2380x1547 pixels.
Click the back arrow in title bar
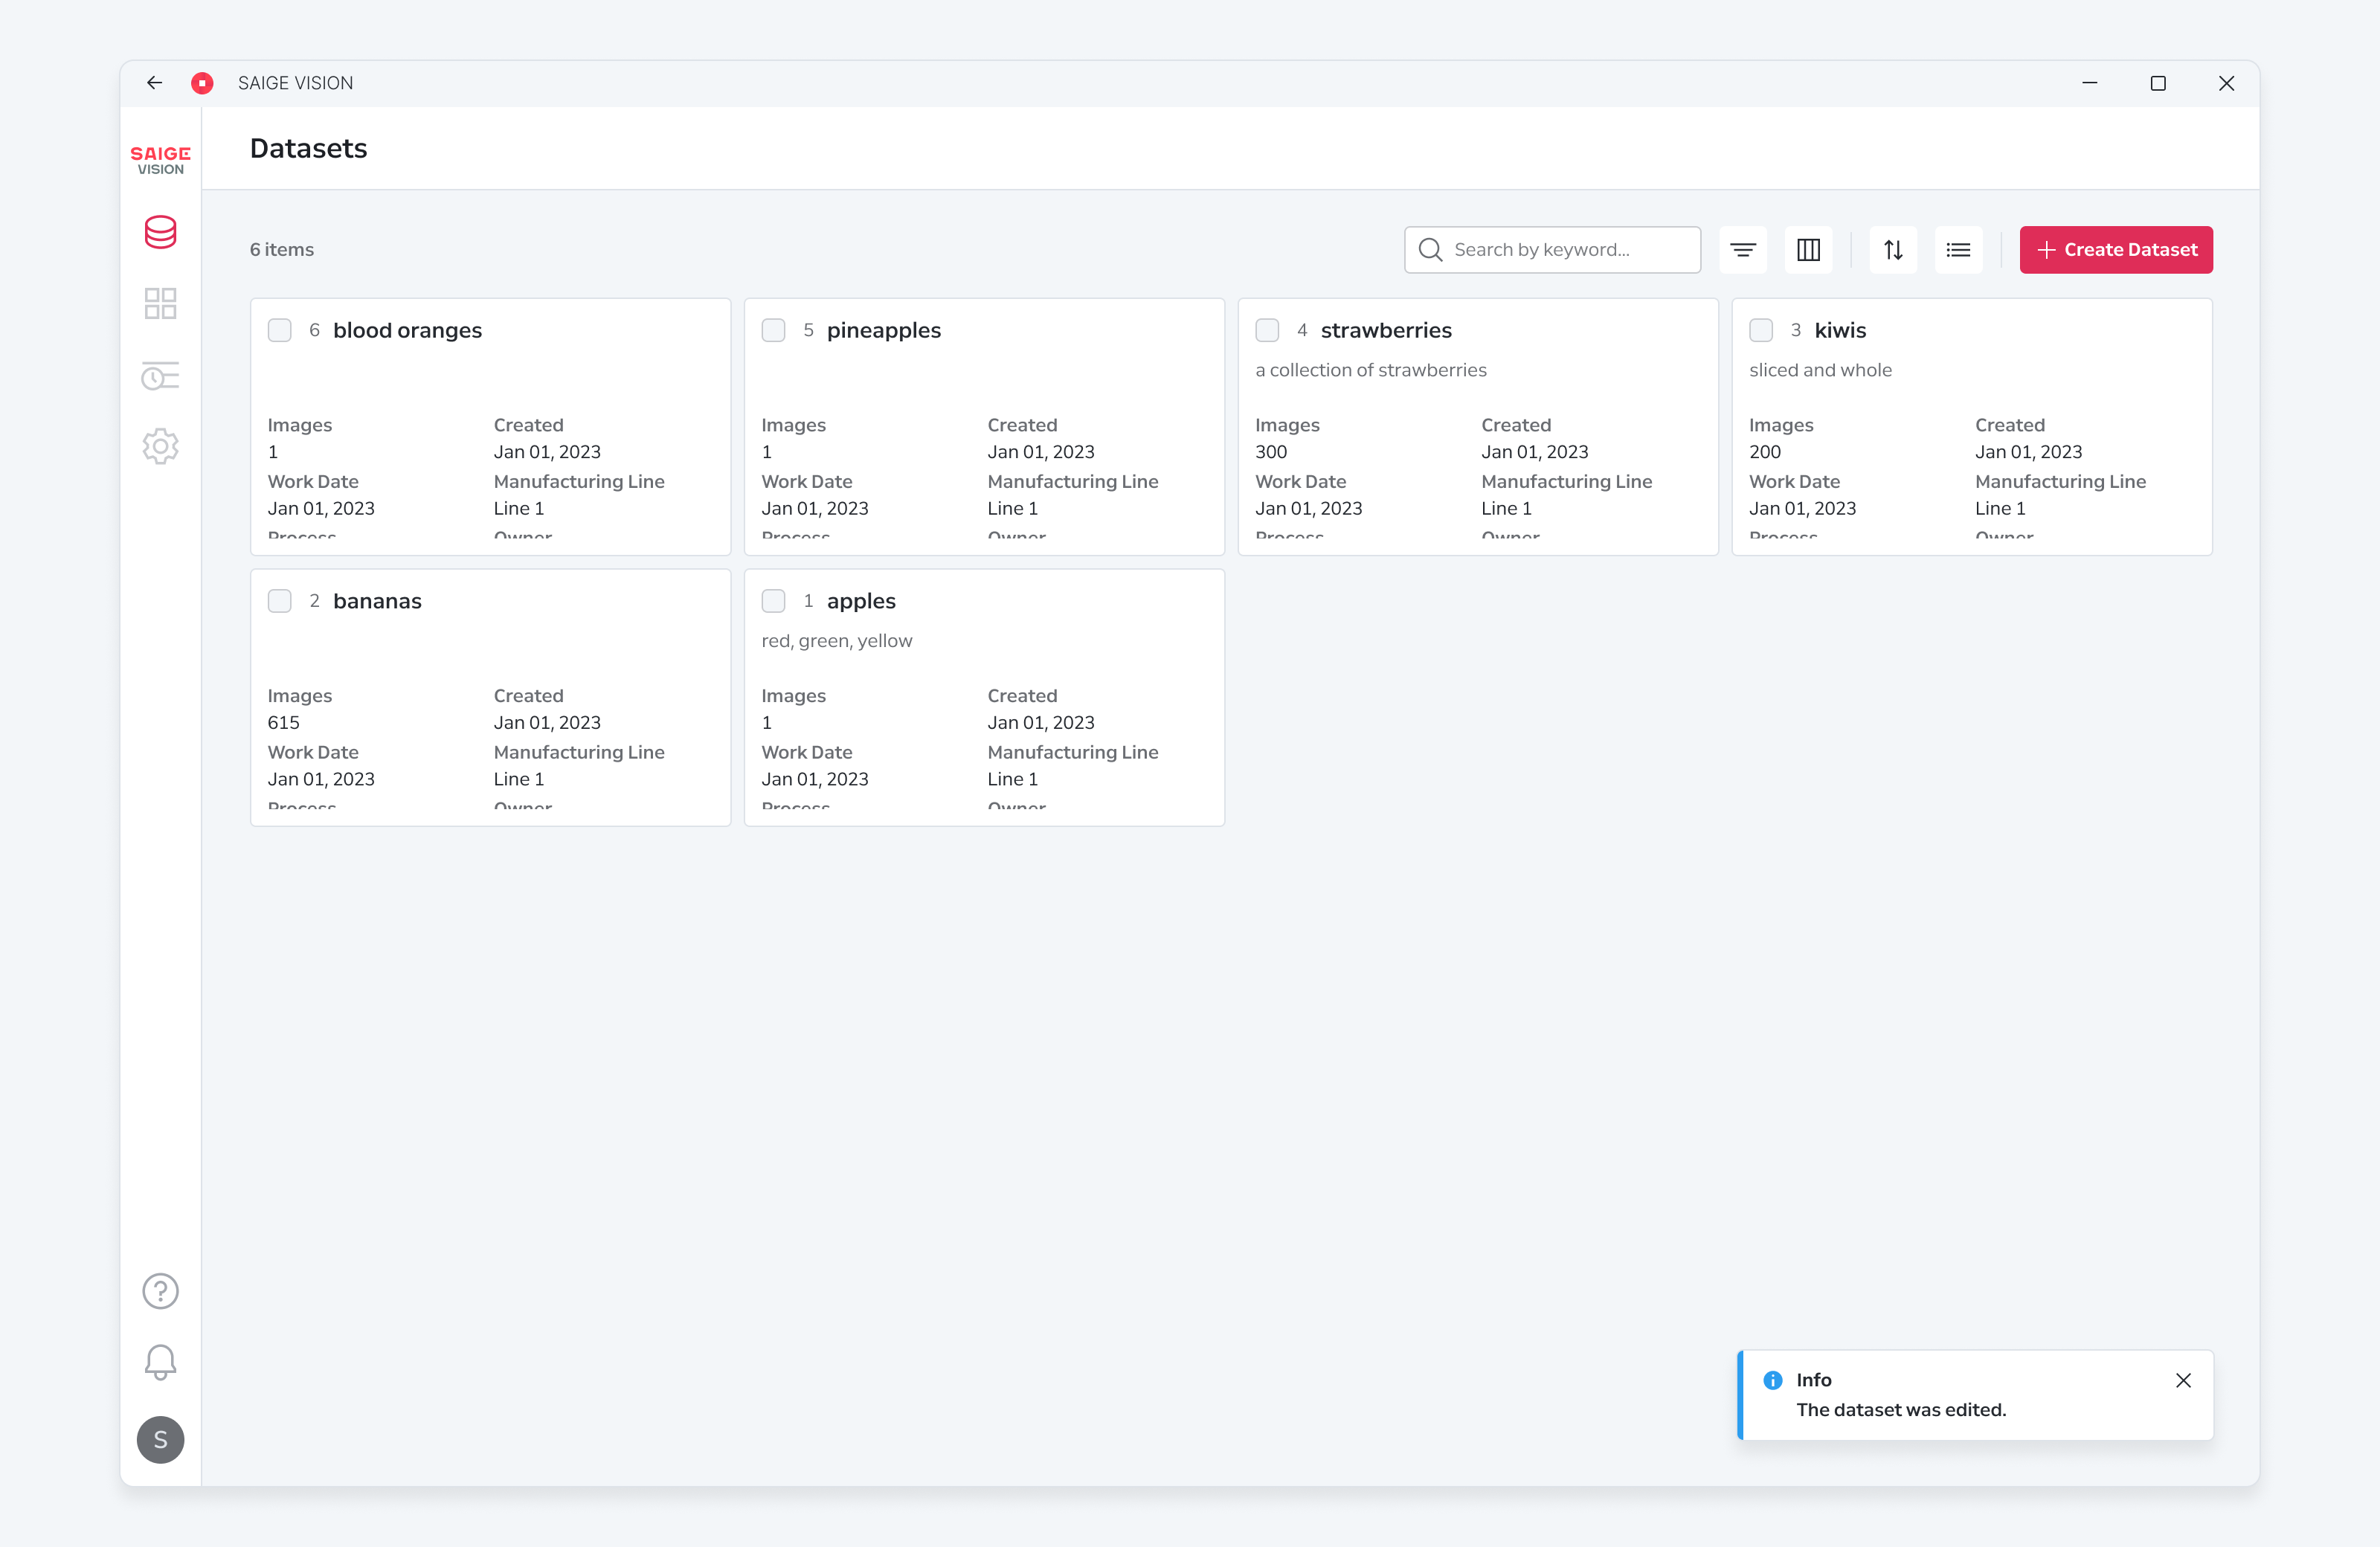(154, 83)
